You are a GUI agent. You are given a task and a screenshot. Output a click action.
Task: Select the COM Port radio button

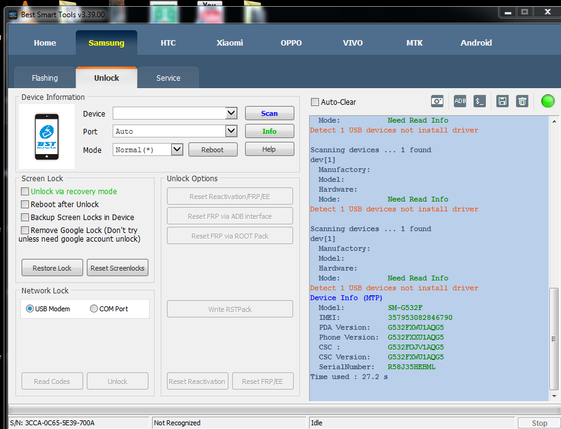pos(94,309)
